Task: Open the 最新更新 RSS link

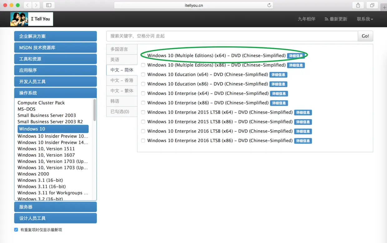Action: point(336,19)
